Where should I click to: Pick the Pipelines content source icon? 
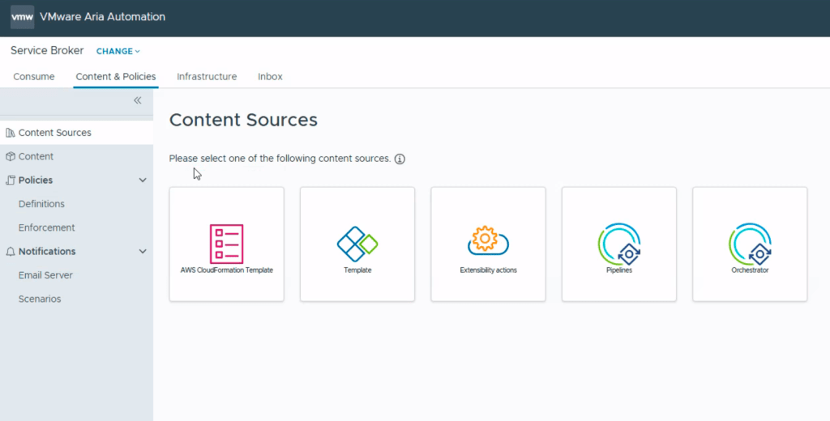[619, 244]
